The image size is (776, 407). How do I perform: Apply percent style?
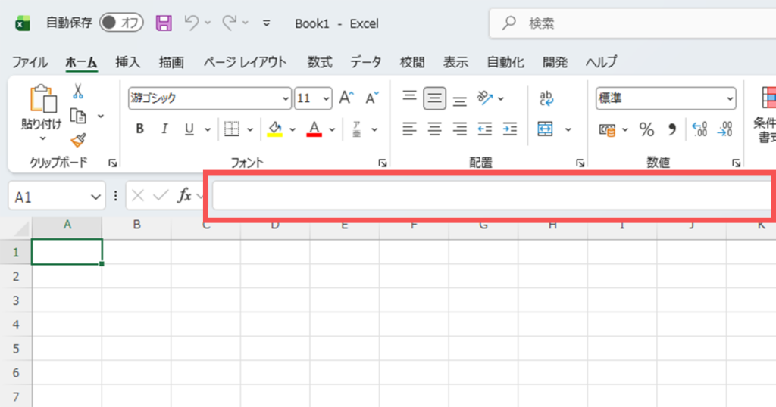pos(646,129)
